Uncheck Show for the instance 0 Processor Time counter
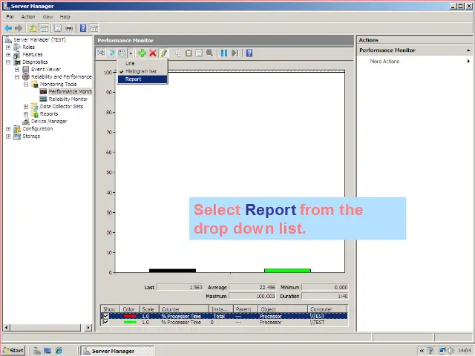The width and height of the screenshot is (475, 356). (x=105, y=322)
